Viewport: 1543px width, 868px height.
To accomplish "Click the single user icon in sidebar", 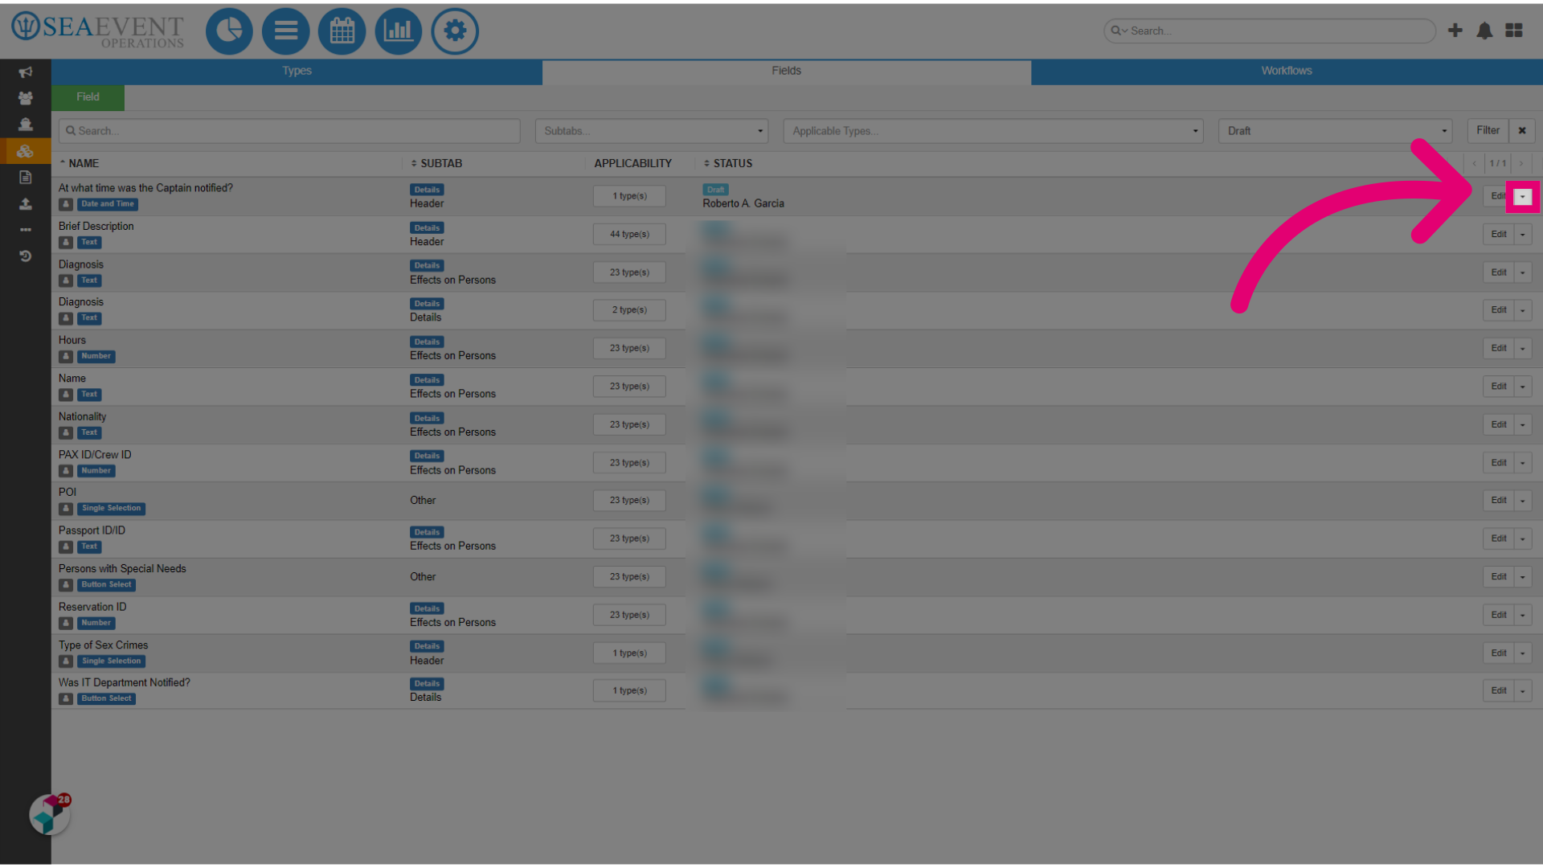I will pyautogui.click(x=26, y=125).
